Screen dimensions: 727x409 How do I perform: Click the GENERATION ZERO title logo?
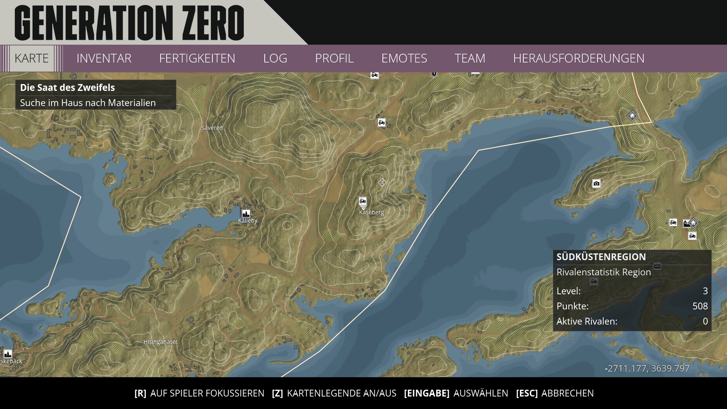pos(129,23)
